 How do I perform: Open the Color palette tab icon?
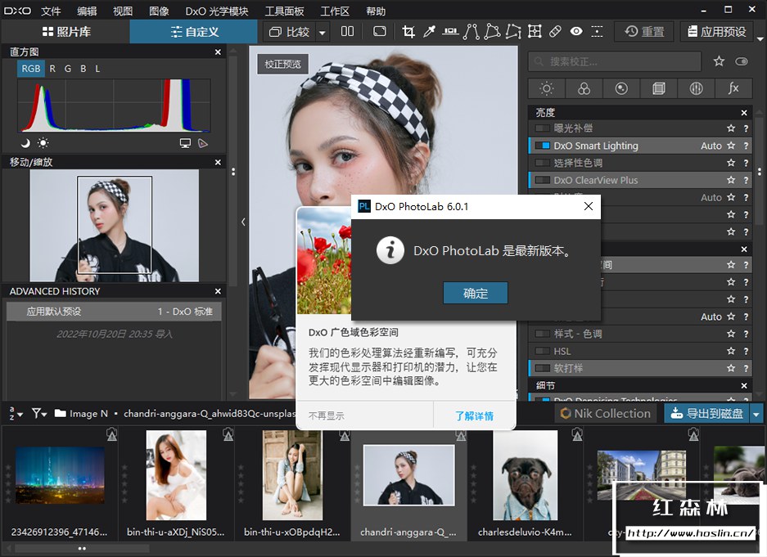[584, 88]
